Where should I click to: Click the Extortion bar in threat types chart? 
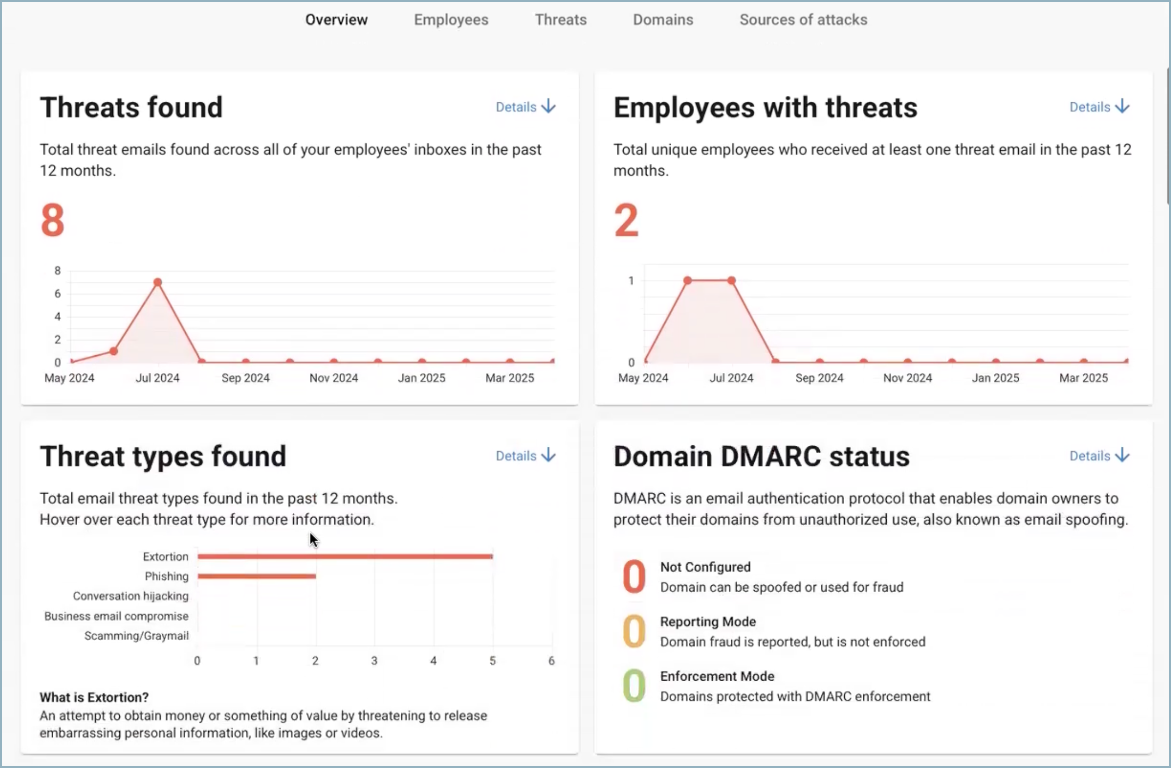point(345,557)
